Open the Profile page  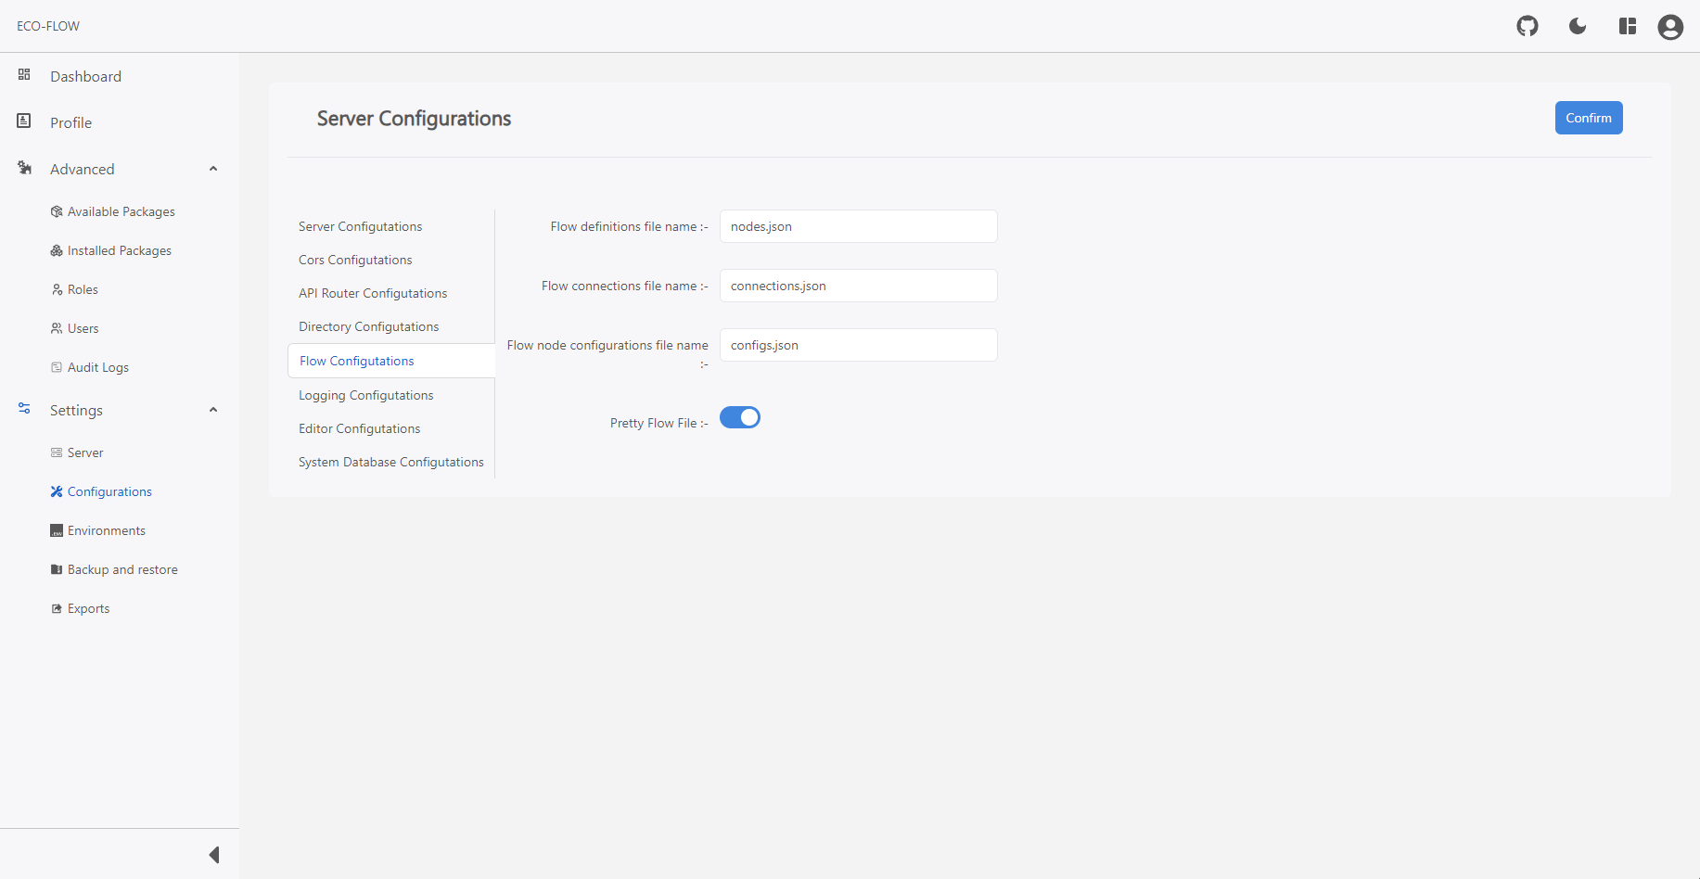[70, 122]
